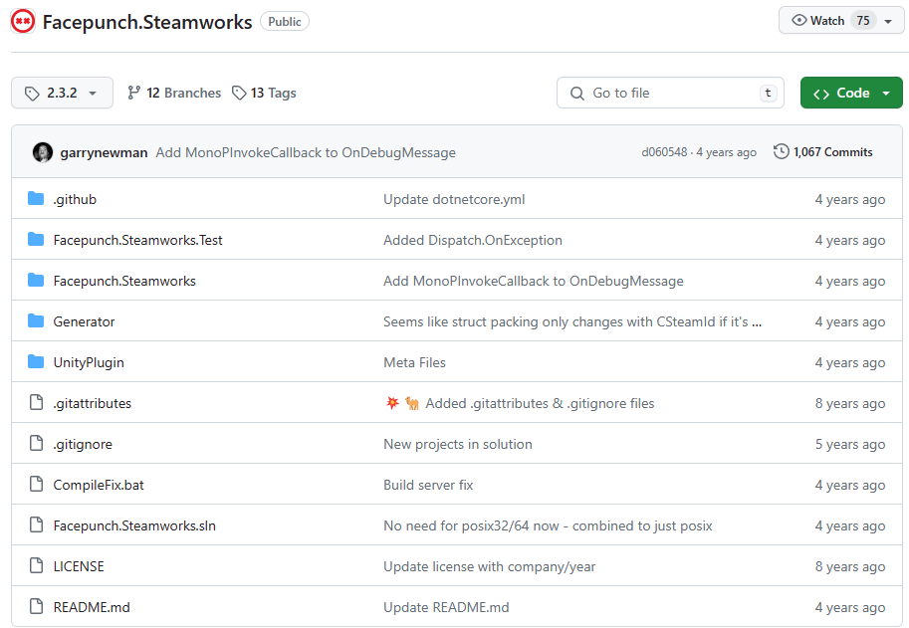Click the commits history clock icon
Viewport: 909px width, 628px height.
pyautogui.click(x=781, y=151)
